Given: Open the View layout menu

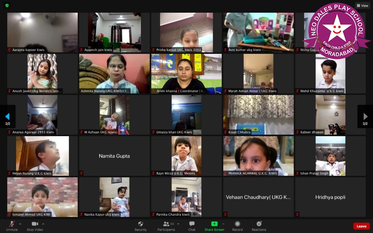Looking at the screenshot, I should click(x=362, y=5).
